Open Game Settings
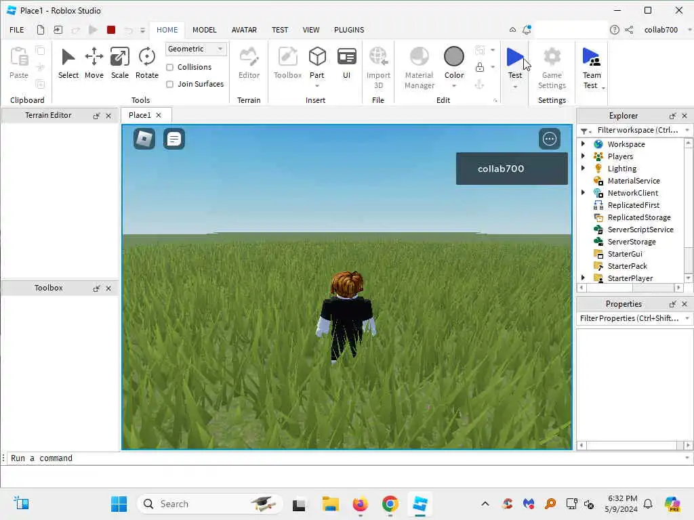Image resolution: width=694 pixels, height=520 pixels. (552, 68)
